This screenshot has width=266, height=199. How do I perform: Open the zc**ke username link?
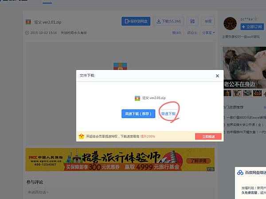(247, 19)
